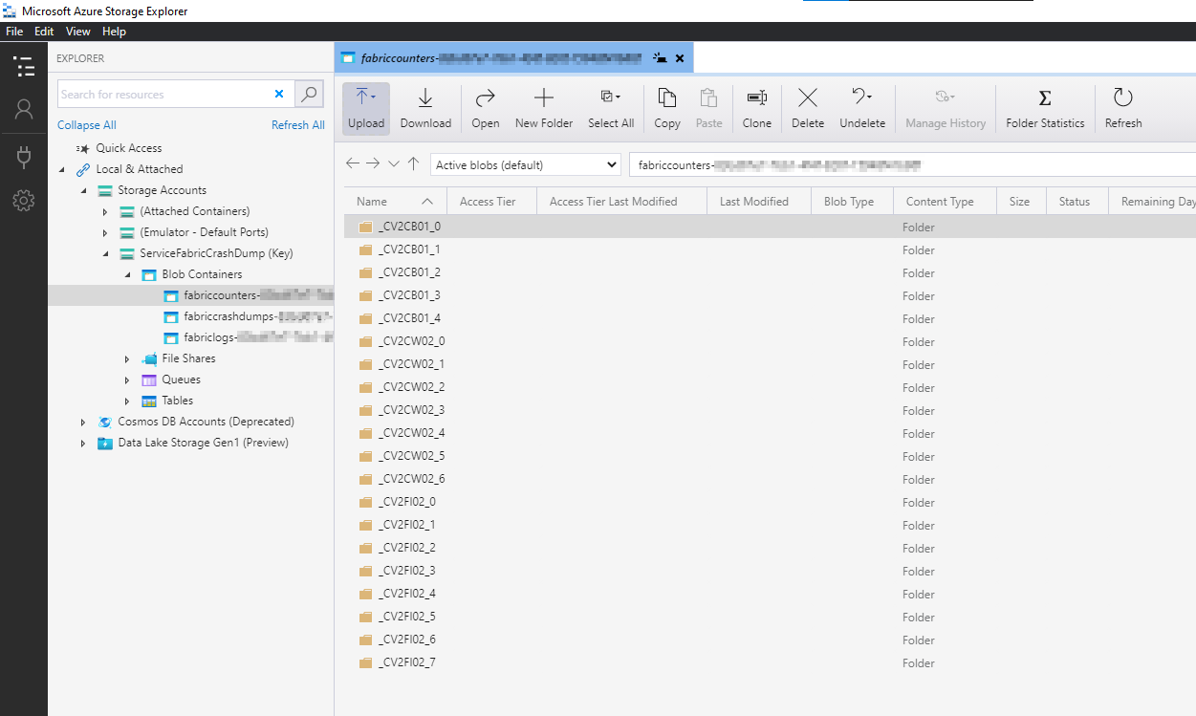Click the Delete toolbar button

(808, 108)
